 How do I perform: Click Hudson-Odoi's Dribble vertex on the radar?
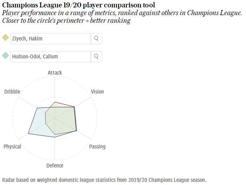pos(37,108)
